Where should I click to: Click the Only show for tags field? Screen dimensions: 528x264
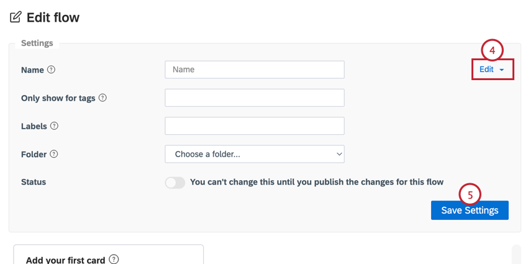(255, 98)
